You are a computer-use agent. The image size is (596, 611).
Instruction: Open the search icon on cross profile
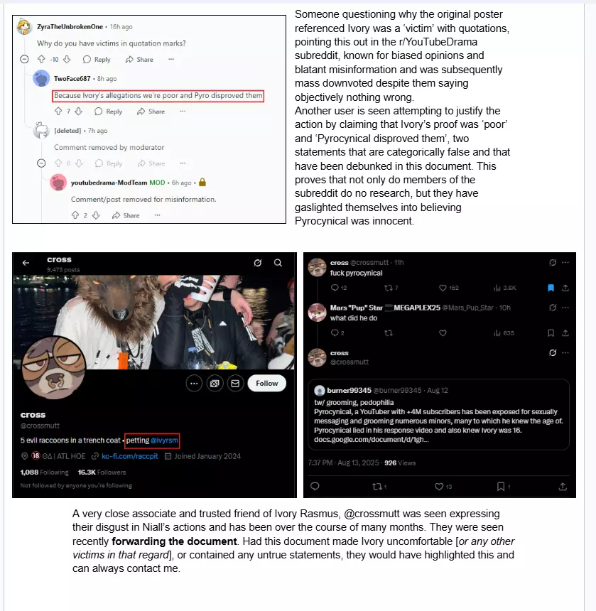[278, 263]
